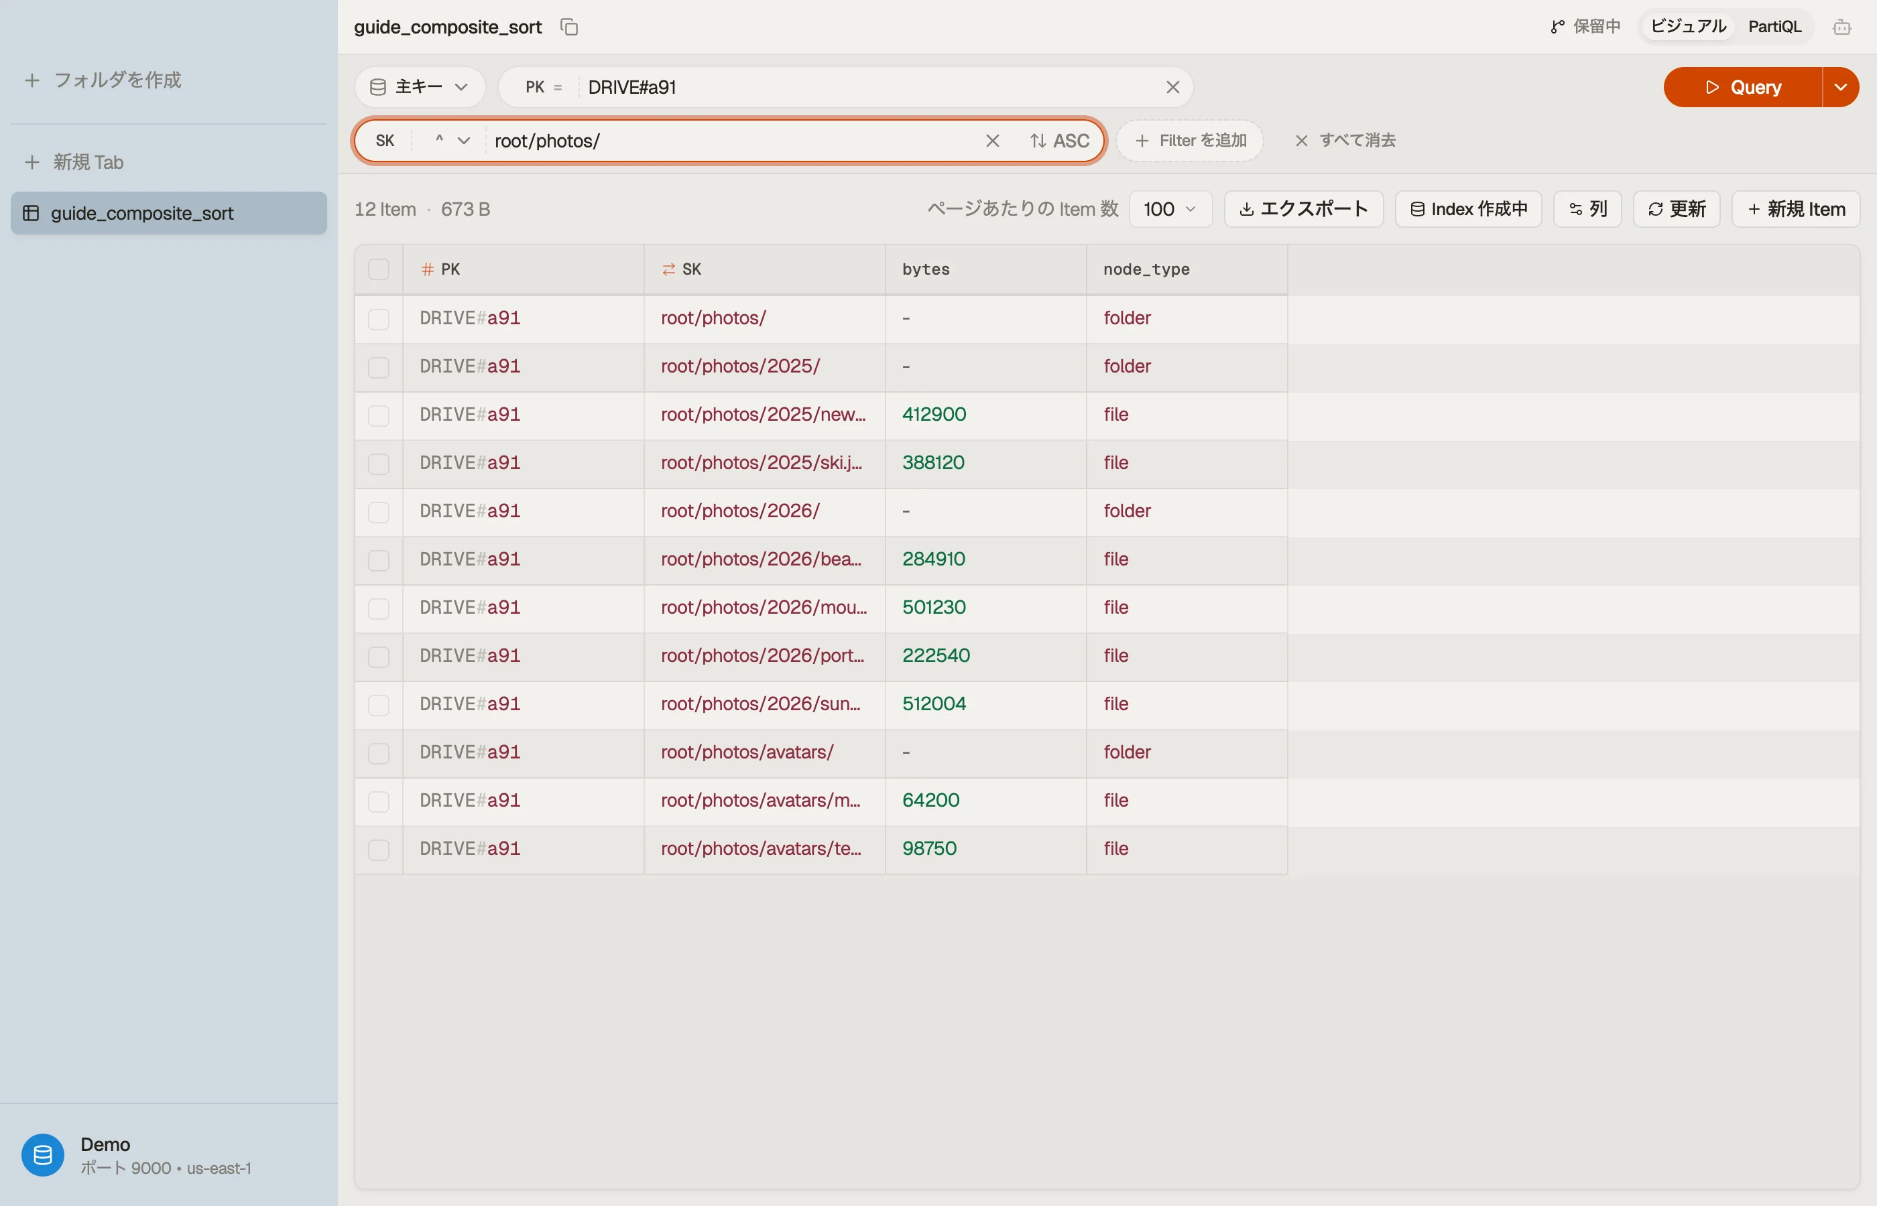Click the robot assistant icon top right

coord(1841,27)
